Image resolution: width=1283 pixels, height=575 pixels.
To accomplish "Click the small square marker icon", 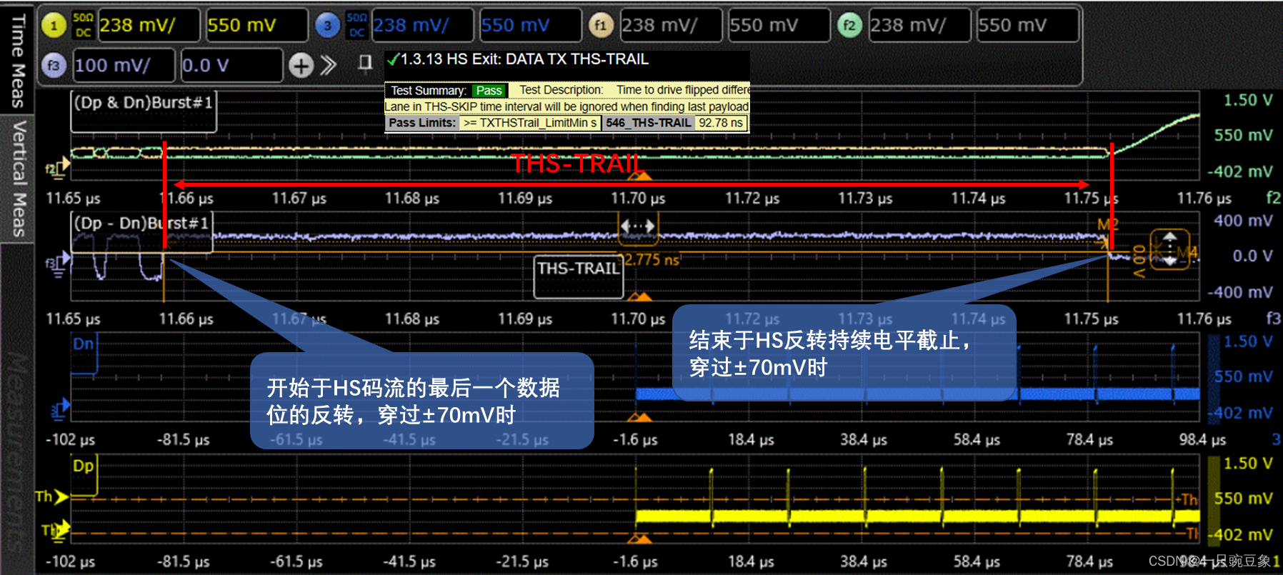I will (365, 64).
